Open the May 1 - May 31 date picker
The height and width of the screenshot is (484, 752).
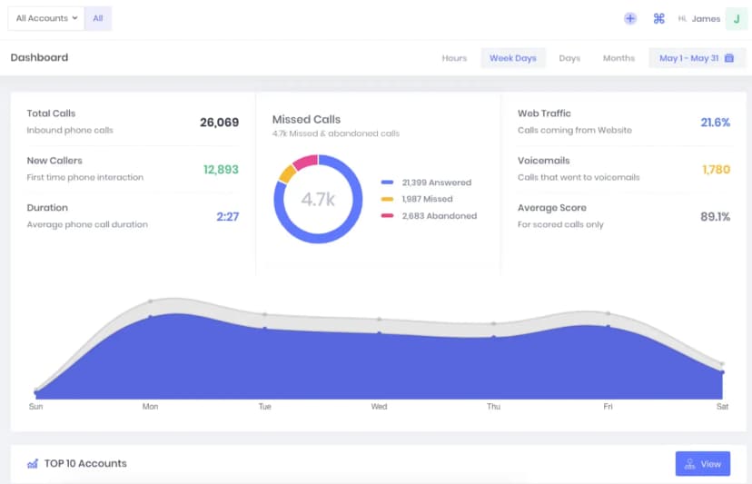[x=697, y=58]
